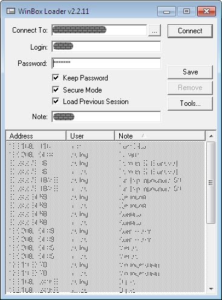Click the Remove button
This screenshot has height=300, width=222.
190,88
